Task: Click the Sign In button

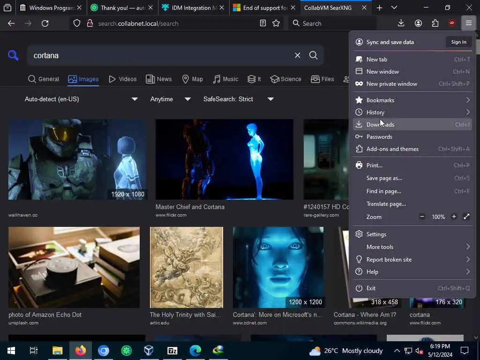Action: [x=458, y=42]
